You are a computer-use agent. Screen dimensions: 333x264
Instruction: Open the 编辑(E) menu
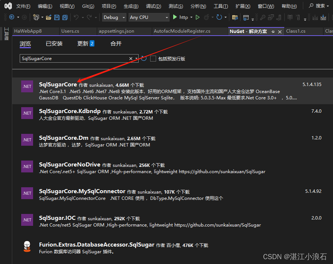click(x=45, y=6)
